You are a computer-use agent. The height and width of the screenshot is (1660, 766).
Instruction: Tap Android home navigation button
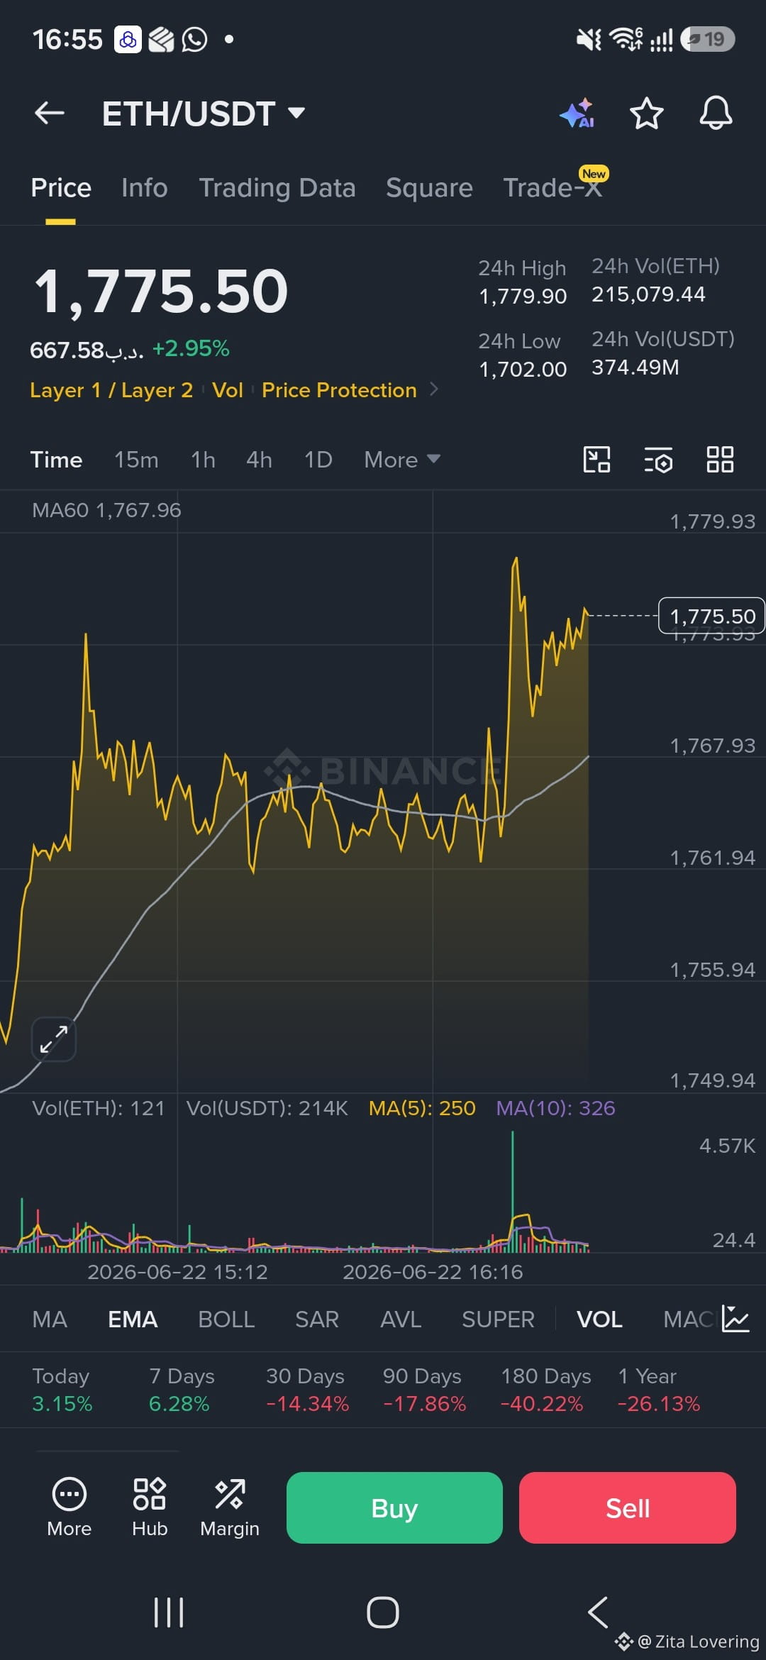pyautogui.click(x=383, y=1612)
